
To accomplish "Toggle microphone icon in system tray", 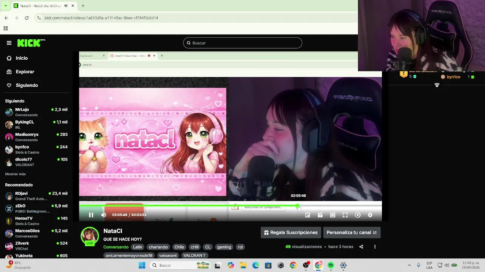I will [418, 265].
